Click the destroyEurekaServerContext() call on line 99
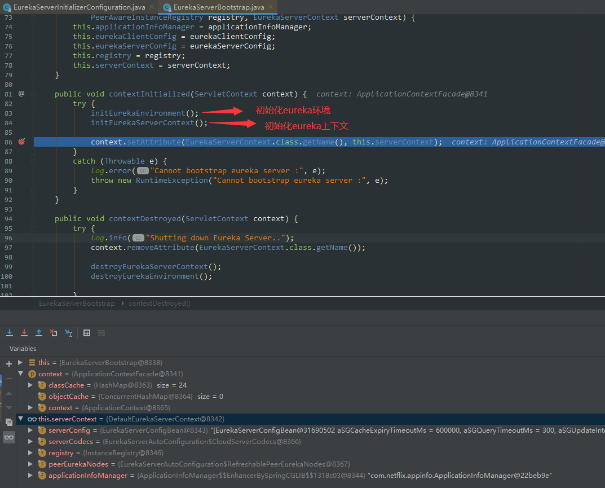The image size is (605, 488). (156, 267)
